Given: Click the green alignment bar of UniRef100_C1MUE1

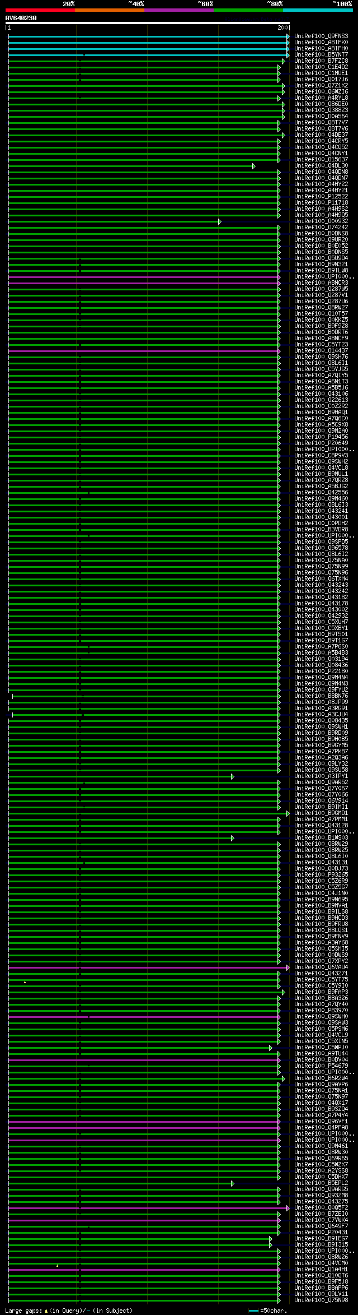Looking at the screenshot, I should pyautogui.click(x=143, y=73).
